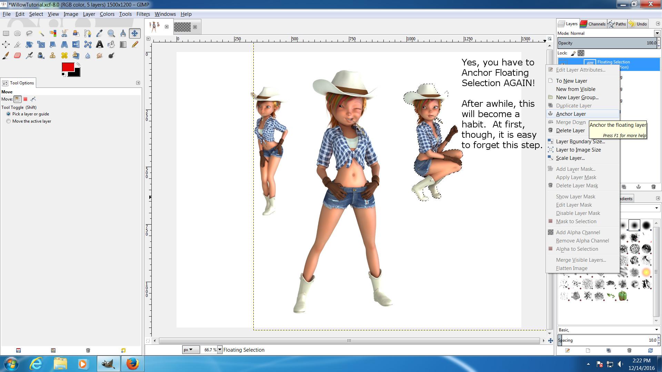Select the Scissors Select tool
Screen dimensions: 662x372
point(64,33)
